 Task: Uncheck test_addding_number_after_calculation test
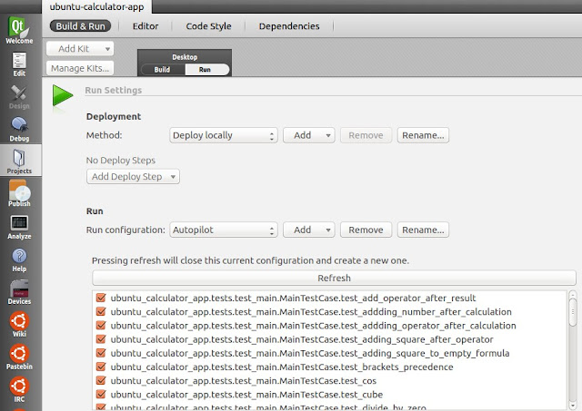101,312
